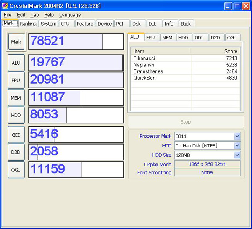This screenshot has width=252, height=229.
Task: Show HDD results detail tab
Action: click(184, 38)
